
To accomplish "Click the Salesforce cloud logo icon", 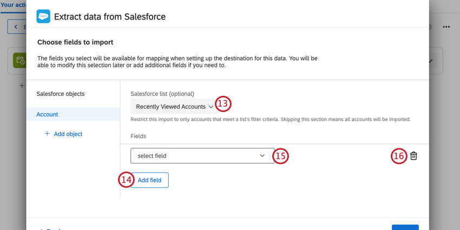I will 43,16.
